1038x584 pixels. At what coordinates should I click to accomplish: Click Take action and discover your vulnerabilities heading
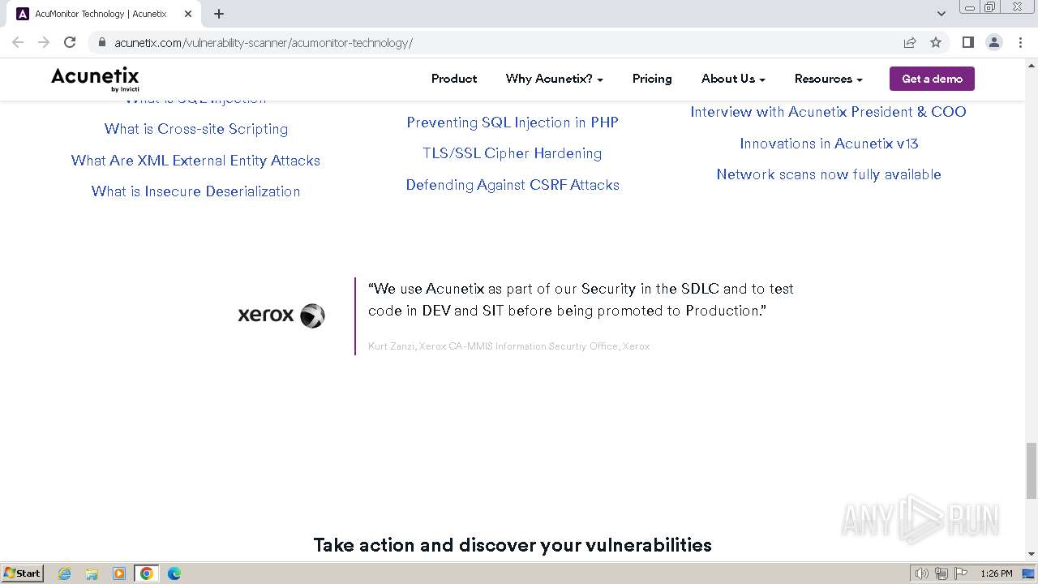pos(513,545)
